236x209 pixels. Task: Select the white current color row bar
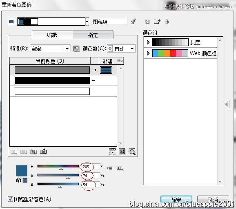pyautogui.click(x=52, y=91)
